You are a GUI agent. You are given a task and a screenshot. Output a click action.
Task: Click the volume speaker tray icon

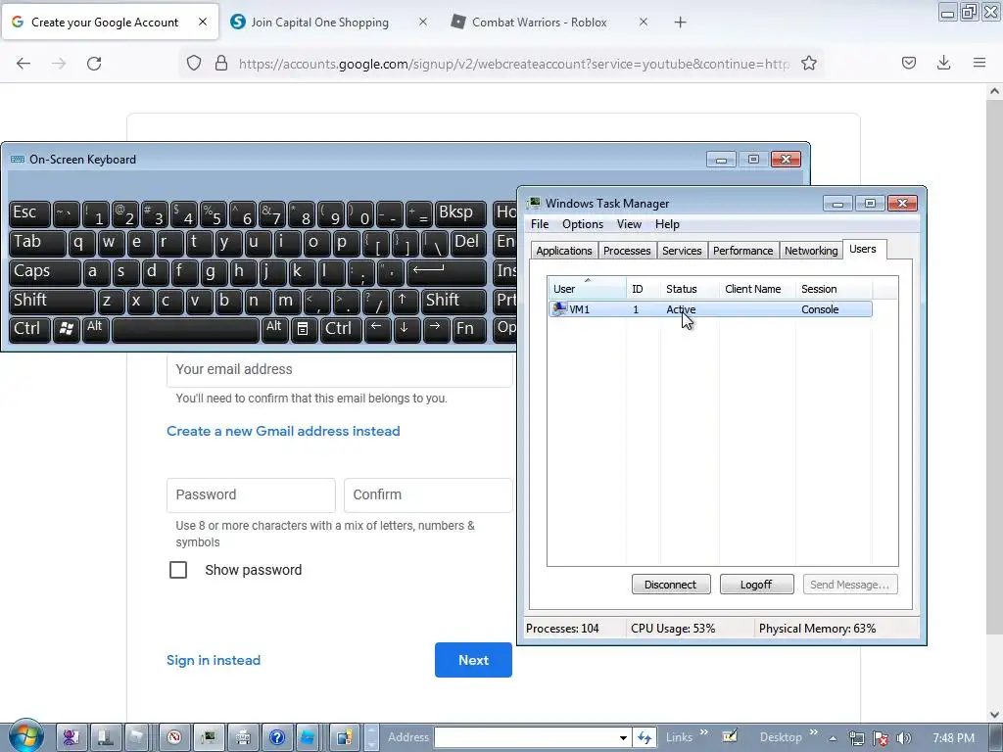pos(904,738)
